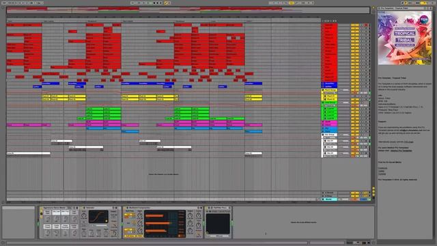Toggle the High band activator in Multiband Dynamics
The width and height of the screenshot is (437, 246).
pos(128,214)
